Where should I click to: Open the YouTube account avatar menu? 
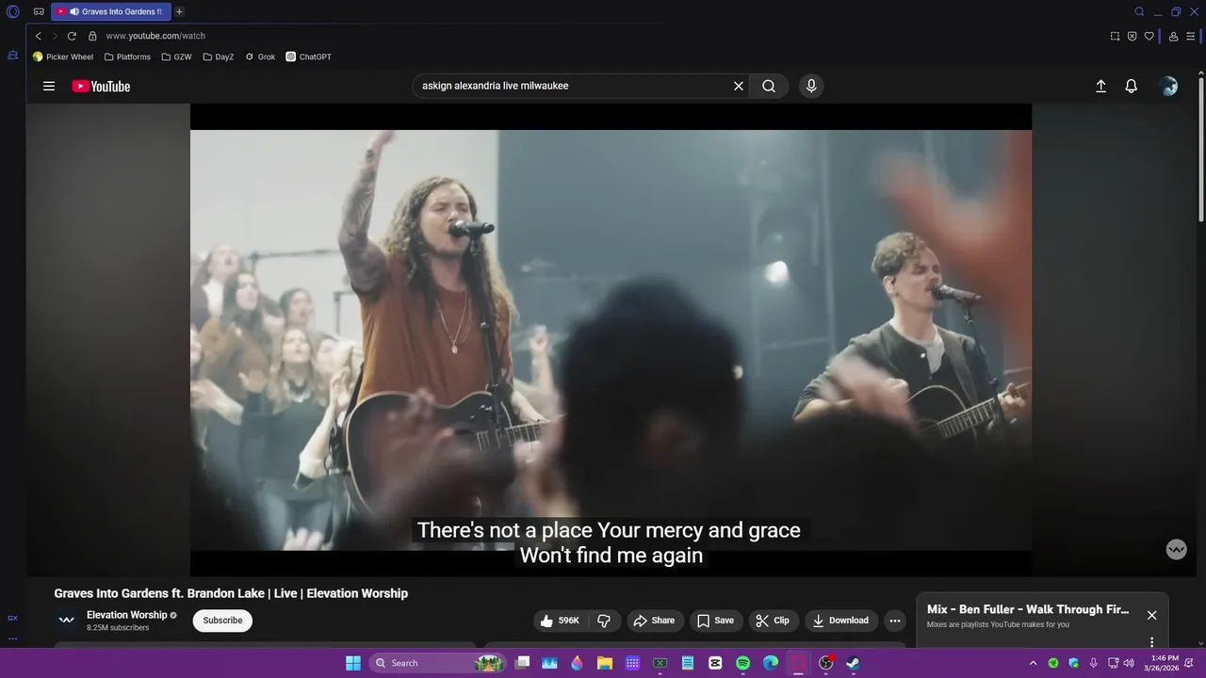pyautogui.click(x=1168, y=86)
